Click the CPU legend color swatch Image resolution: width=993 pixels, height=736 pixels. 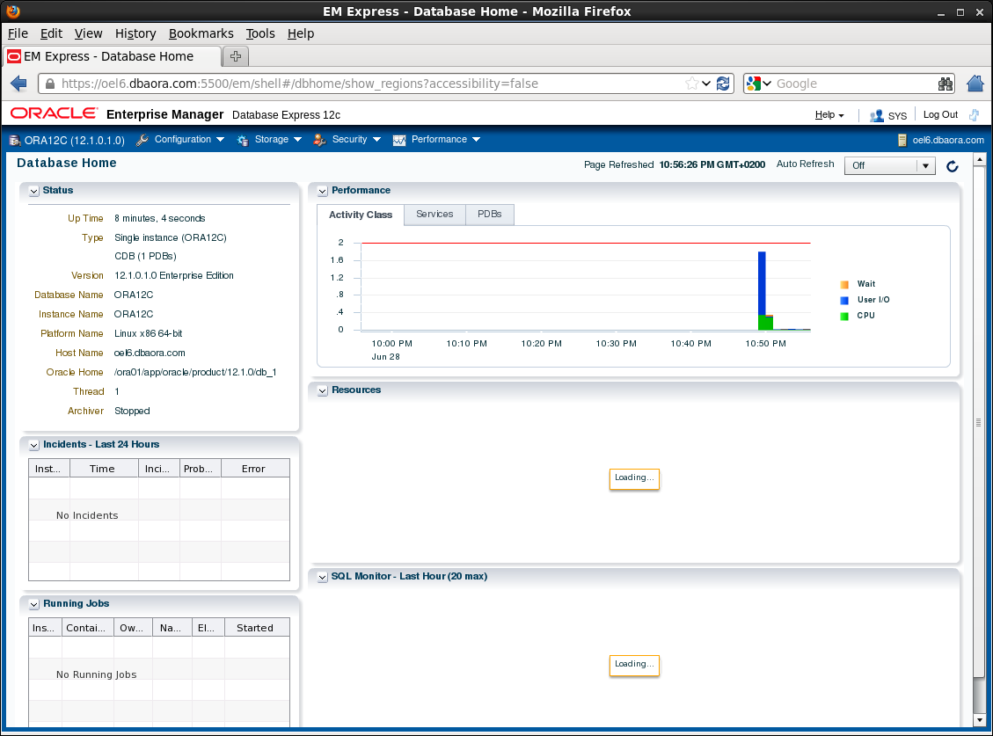click(844, 316)
